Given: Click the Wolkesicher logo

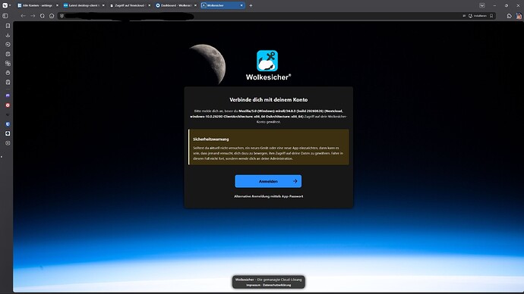Looking at the screenshot, I should [x=267, y=66].
